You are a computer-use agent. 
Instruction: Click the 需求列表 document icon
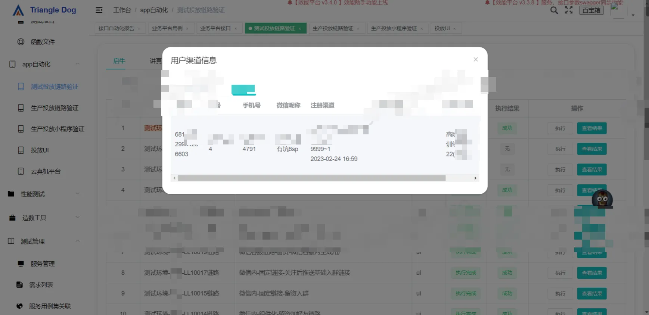(19, 285)
